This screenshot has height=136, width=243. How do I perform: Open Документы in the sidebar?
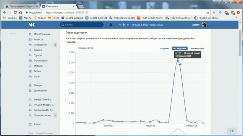[x=40, y=91]
